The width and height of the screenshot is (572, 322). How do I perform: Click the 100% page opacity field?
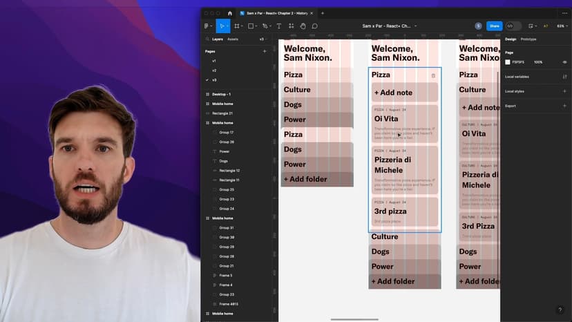click(538, 62)
